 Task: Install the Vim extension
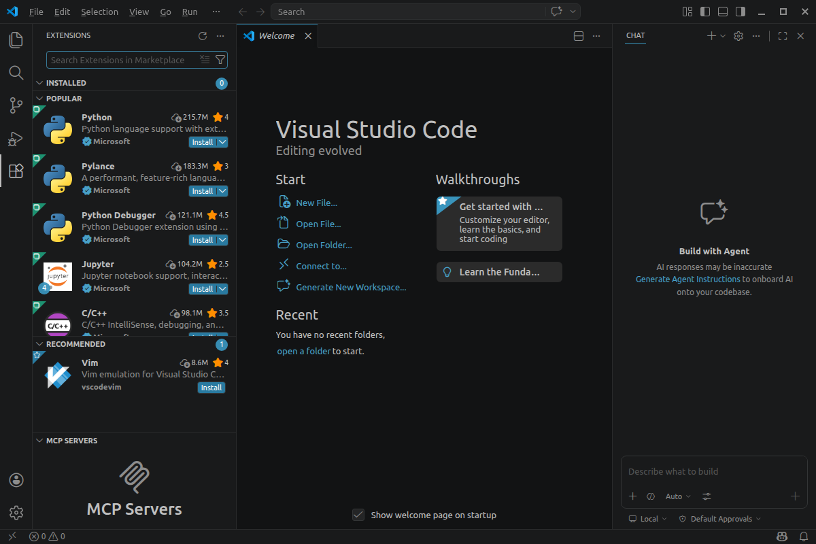(x=211, y=388)
